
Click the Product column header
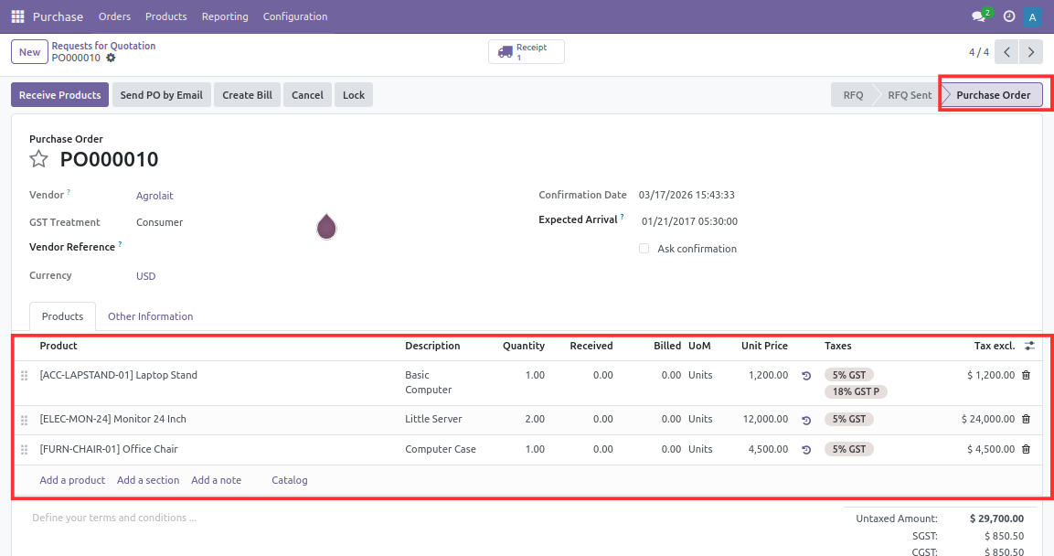coord(59,346)
